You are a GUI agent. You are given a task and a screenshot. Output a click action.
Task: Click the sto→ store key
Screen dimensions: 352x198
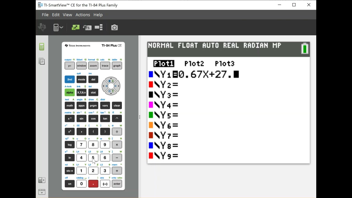coord(70,171)
